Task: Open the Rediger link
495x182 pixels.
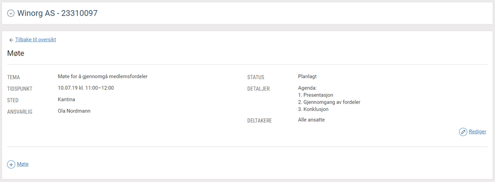Action: (477, 132)
